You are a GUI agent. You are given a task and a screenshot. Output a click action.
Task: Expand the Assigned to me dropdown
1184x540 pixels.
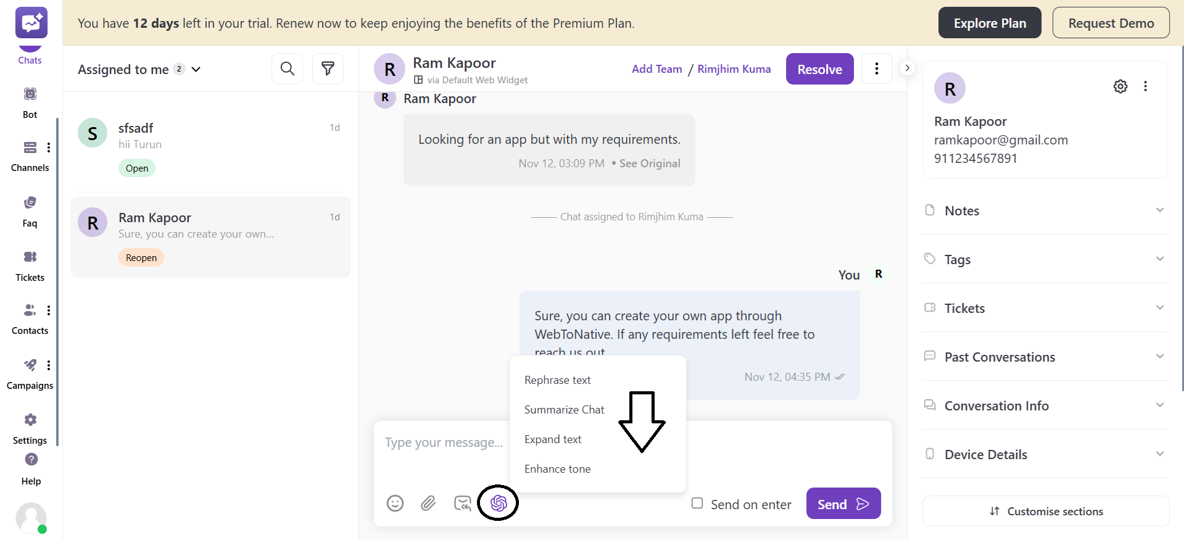[x=196, y=69]
